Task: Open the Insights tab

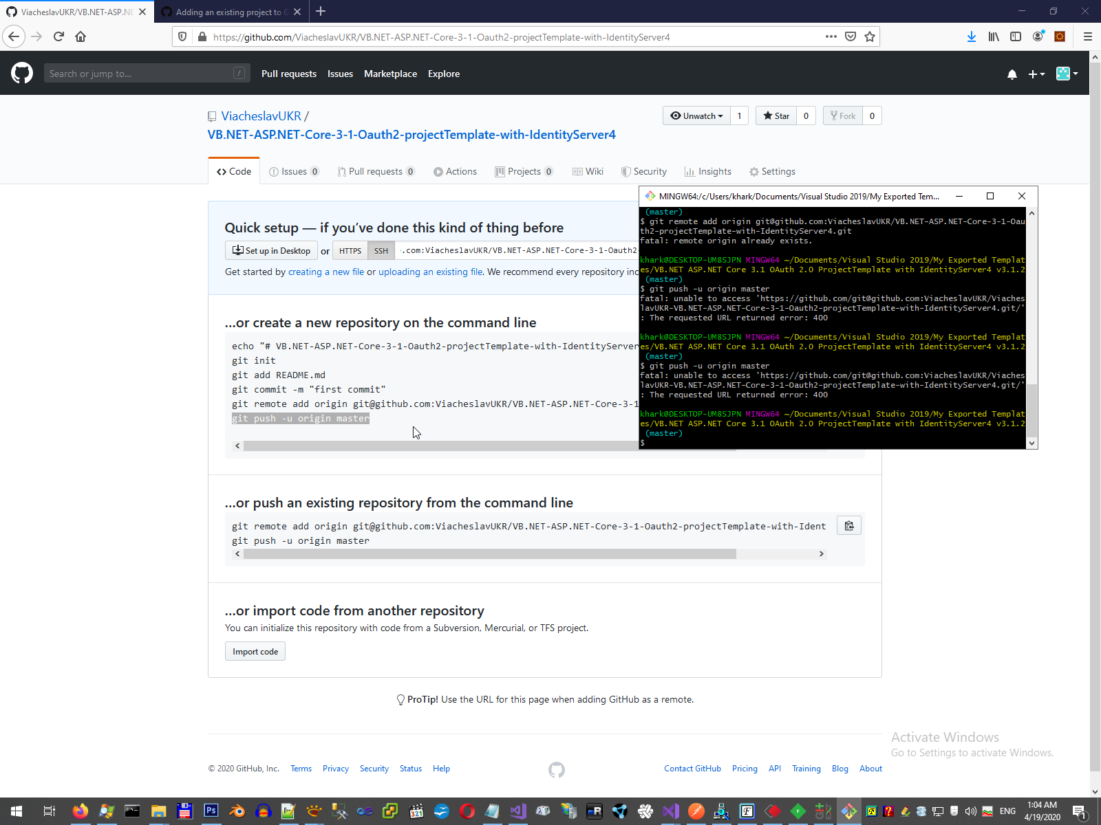Action: (x=708, y=171)
